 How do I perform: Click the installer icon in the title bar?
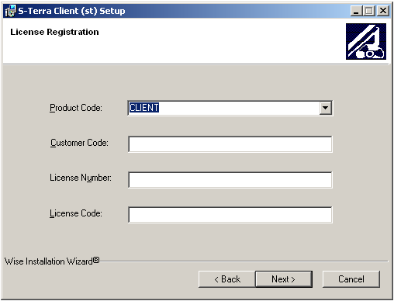tap(10, 11)
